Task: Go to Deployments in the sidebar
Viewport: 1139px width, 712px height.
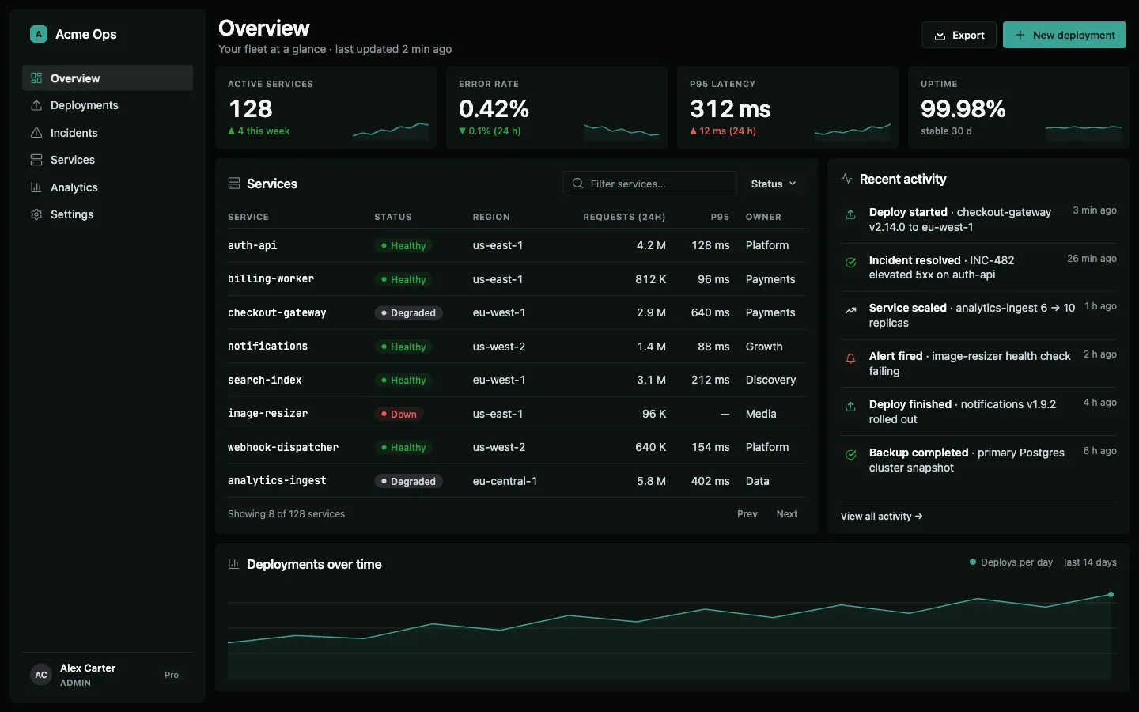Action: (108, 105)
